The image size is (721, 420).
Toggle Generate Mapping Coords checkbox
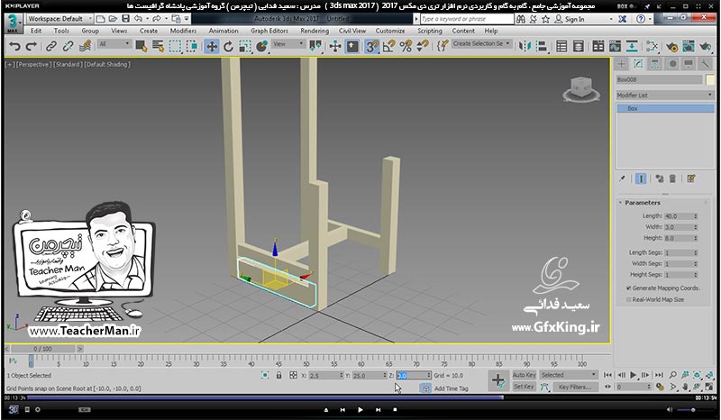628,288
